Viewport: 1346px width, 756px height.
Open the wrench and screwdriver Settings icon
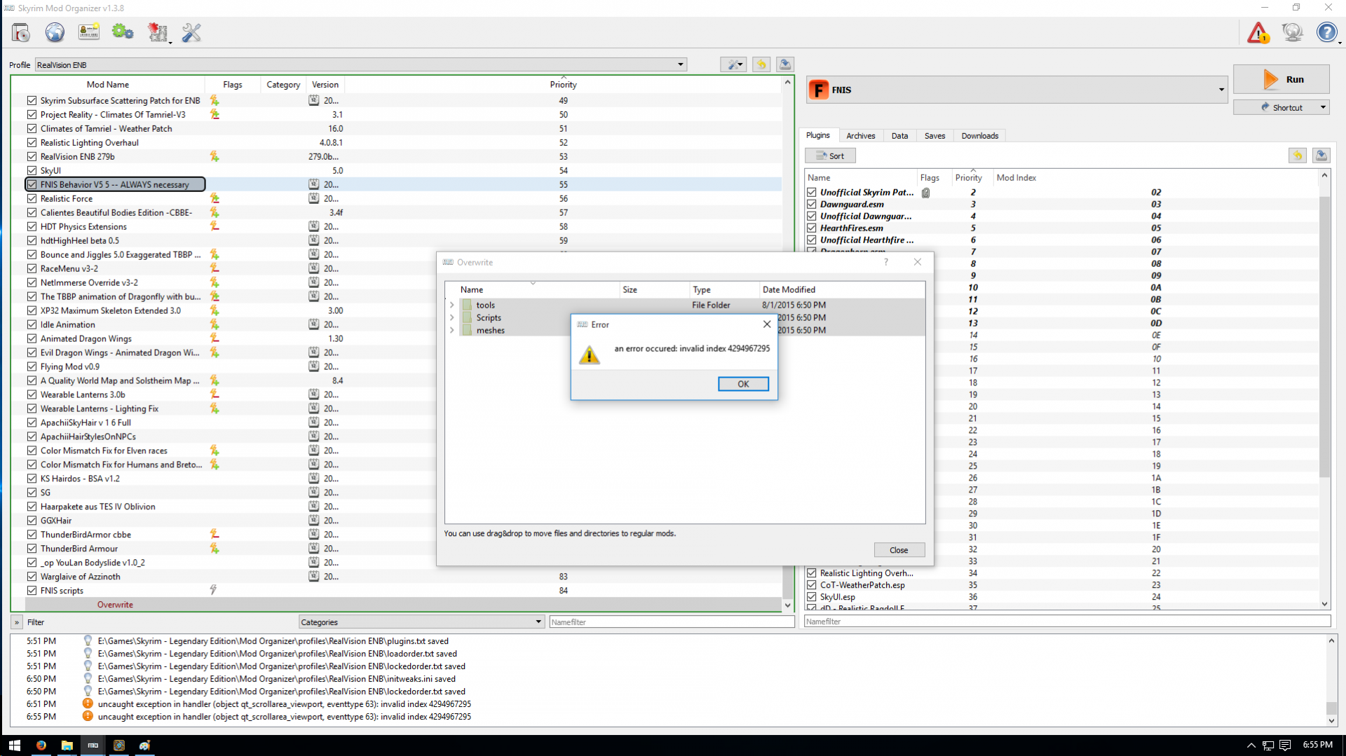(191, 33)
